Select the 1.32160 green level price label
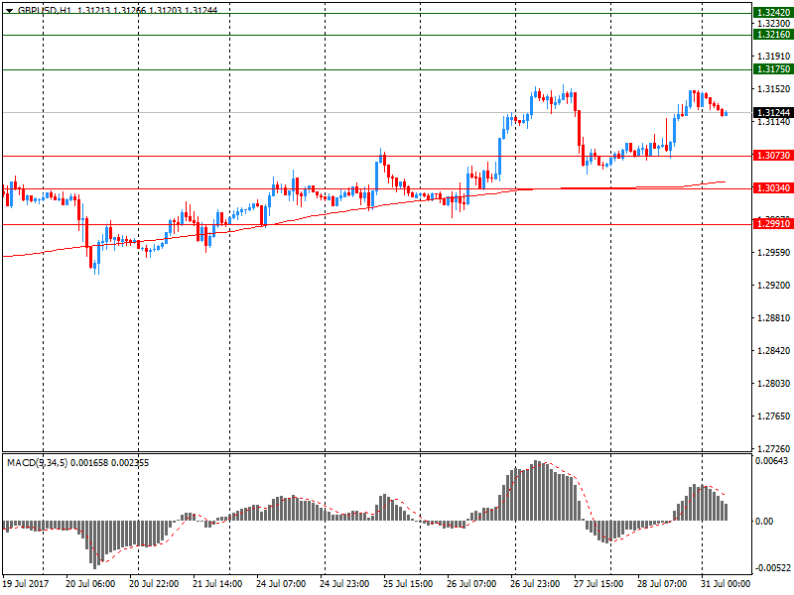 773,35
